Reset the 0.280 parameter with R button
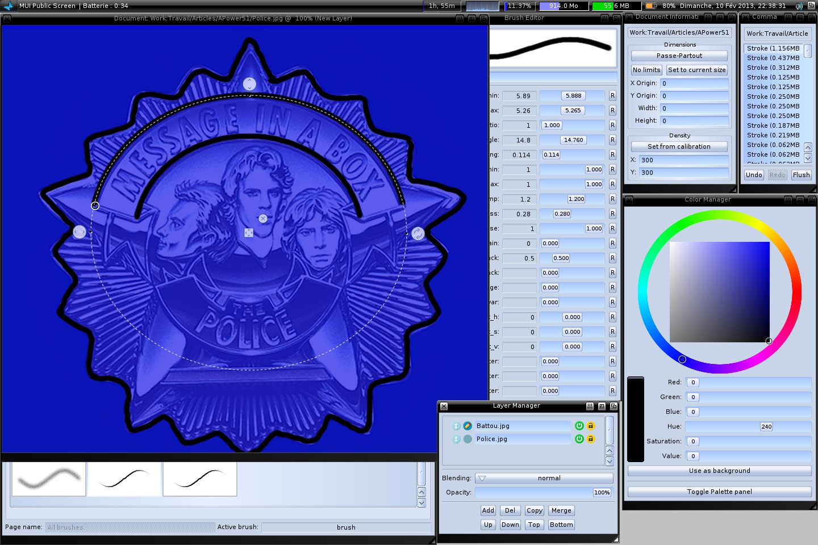The height and width of the screenshot is (545, 818). tap(612, 214)
